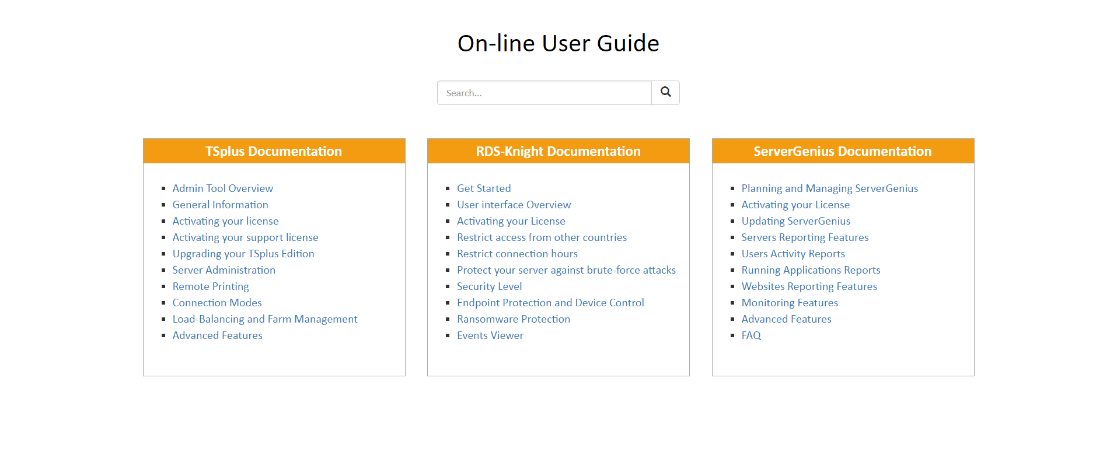Screen dimensions: 1103x472
Task: Click the magnifying glass search button
Action: pos(665,93)
